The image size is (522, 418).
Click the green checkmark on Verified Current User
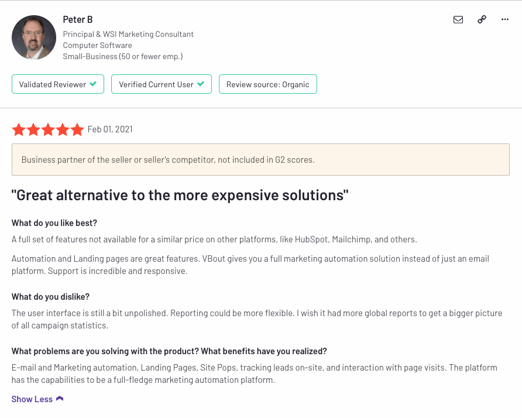[x=201, y=84]
